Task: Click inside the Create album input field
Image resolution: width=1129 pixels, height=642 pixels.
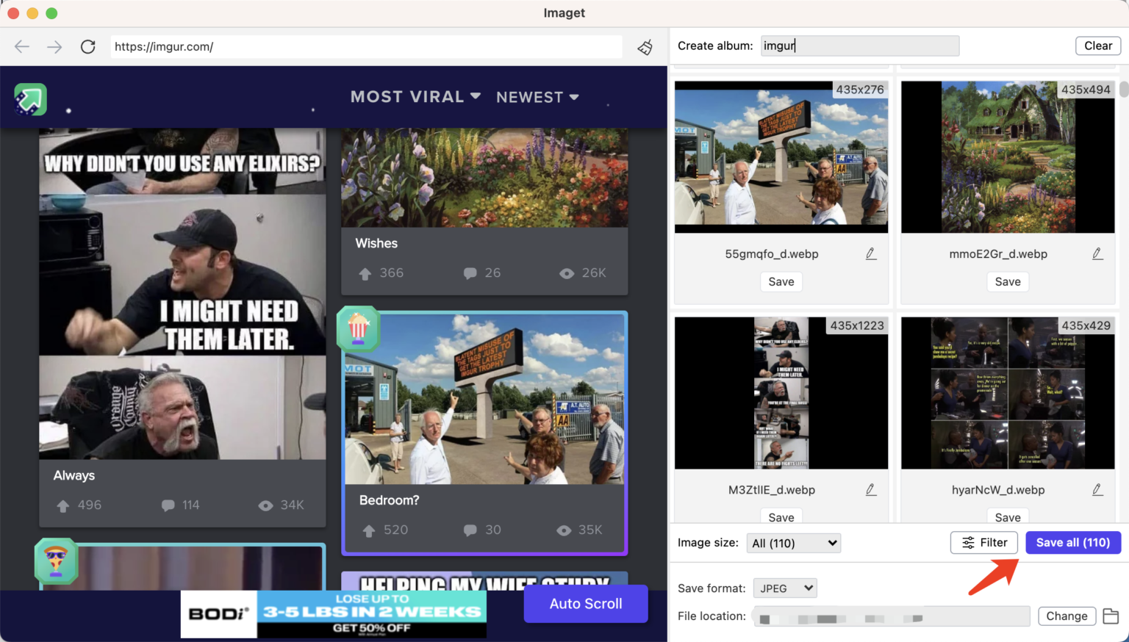Action: 860,46
